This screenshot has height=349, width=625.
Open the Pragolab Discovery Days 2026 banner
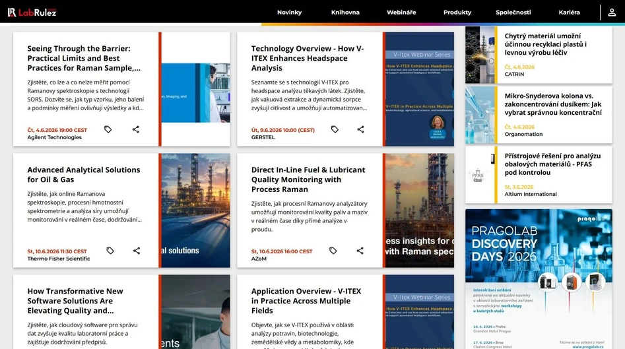pyautogui.click(x=539, y=279)
